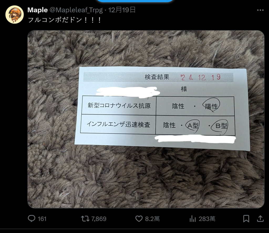The width and height of the screenshot is (269, 233).
Task: Click the 8.2萬 likes count
Action: point(152,219)
